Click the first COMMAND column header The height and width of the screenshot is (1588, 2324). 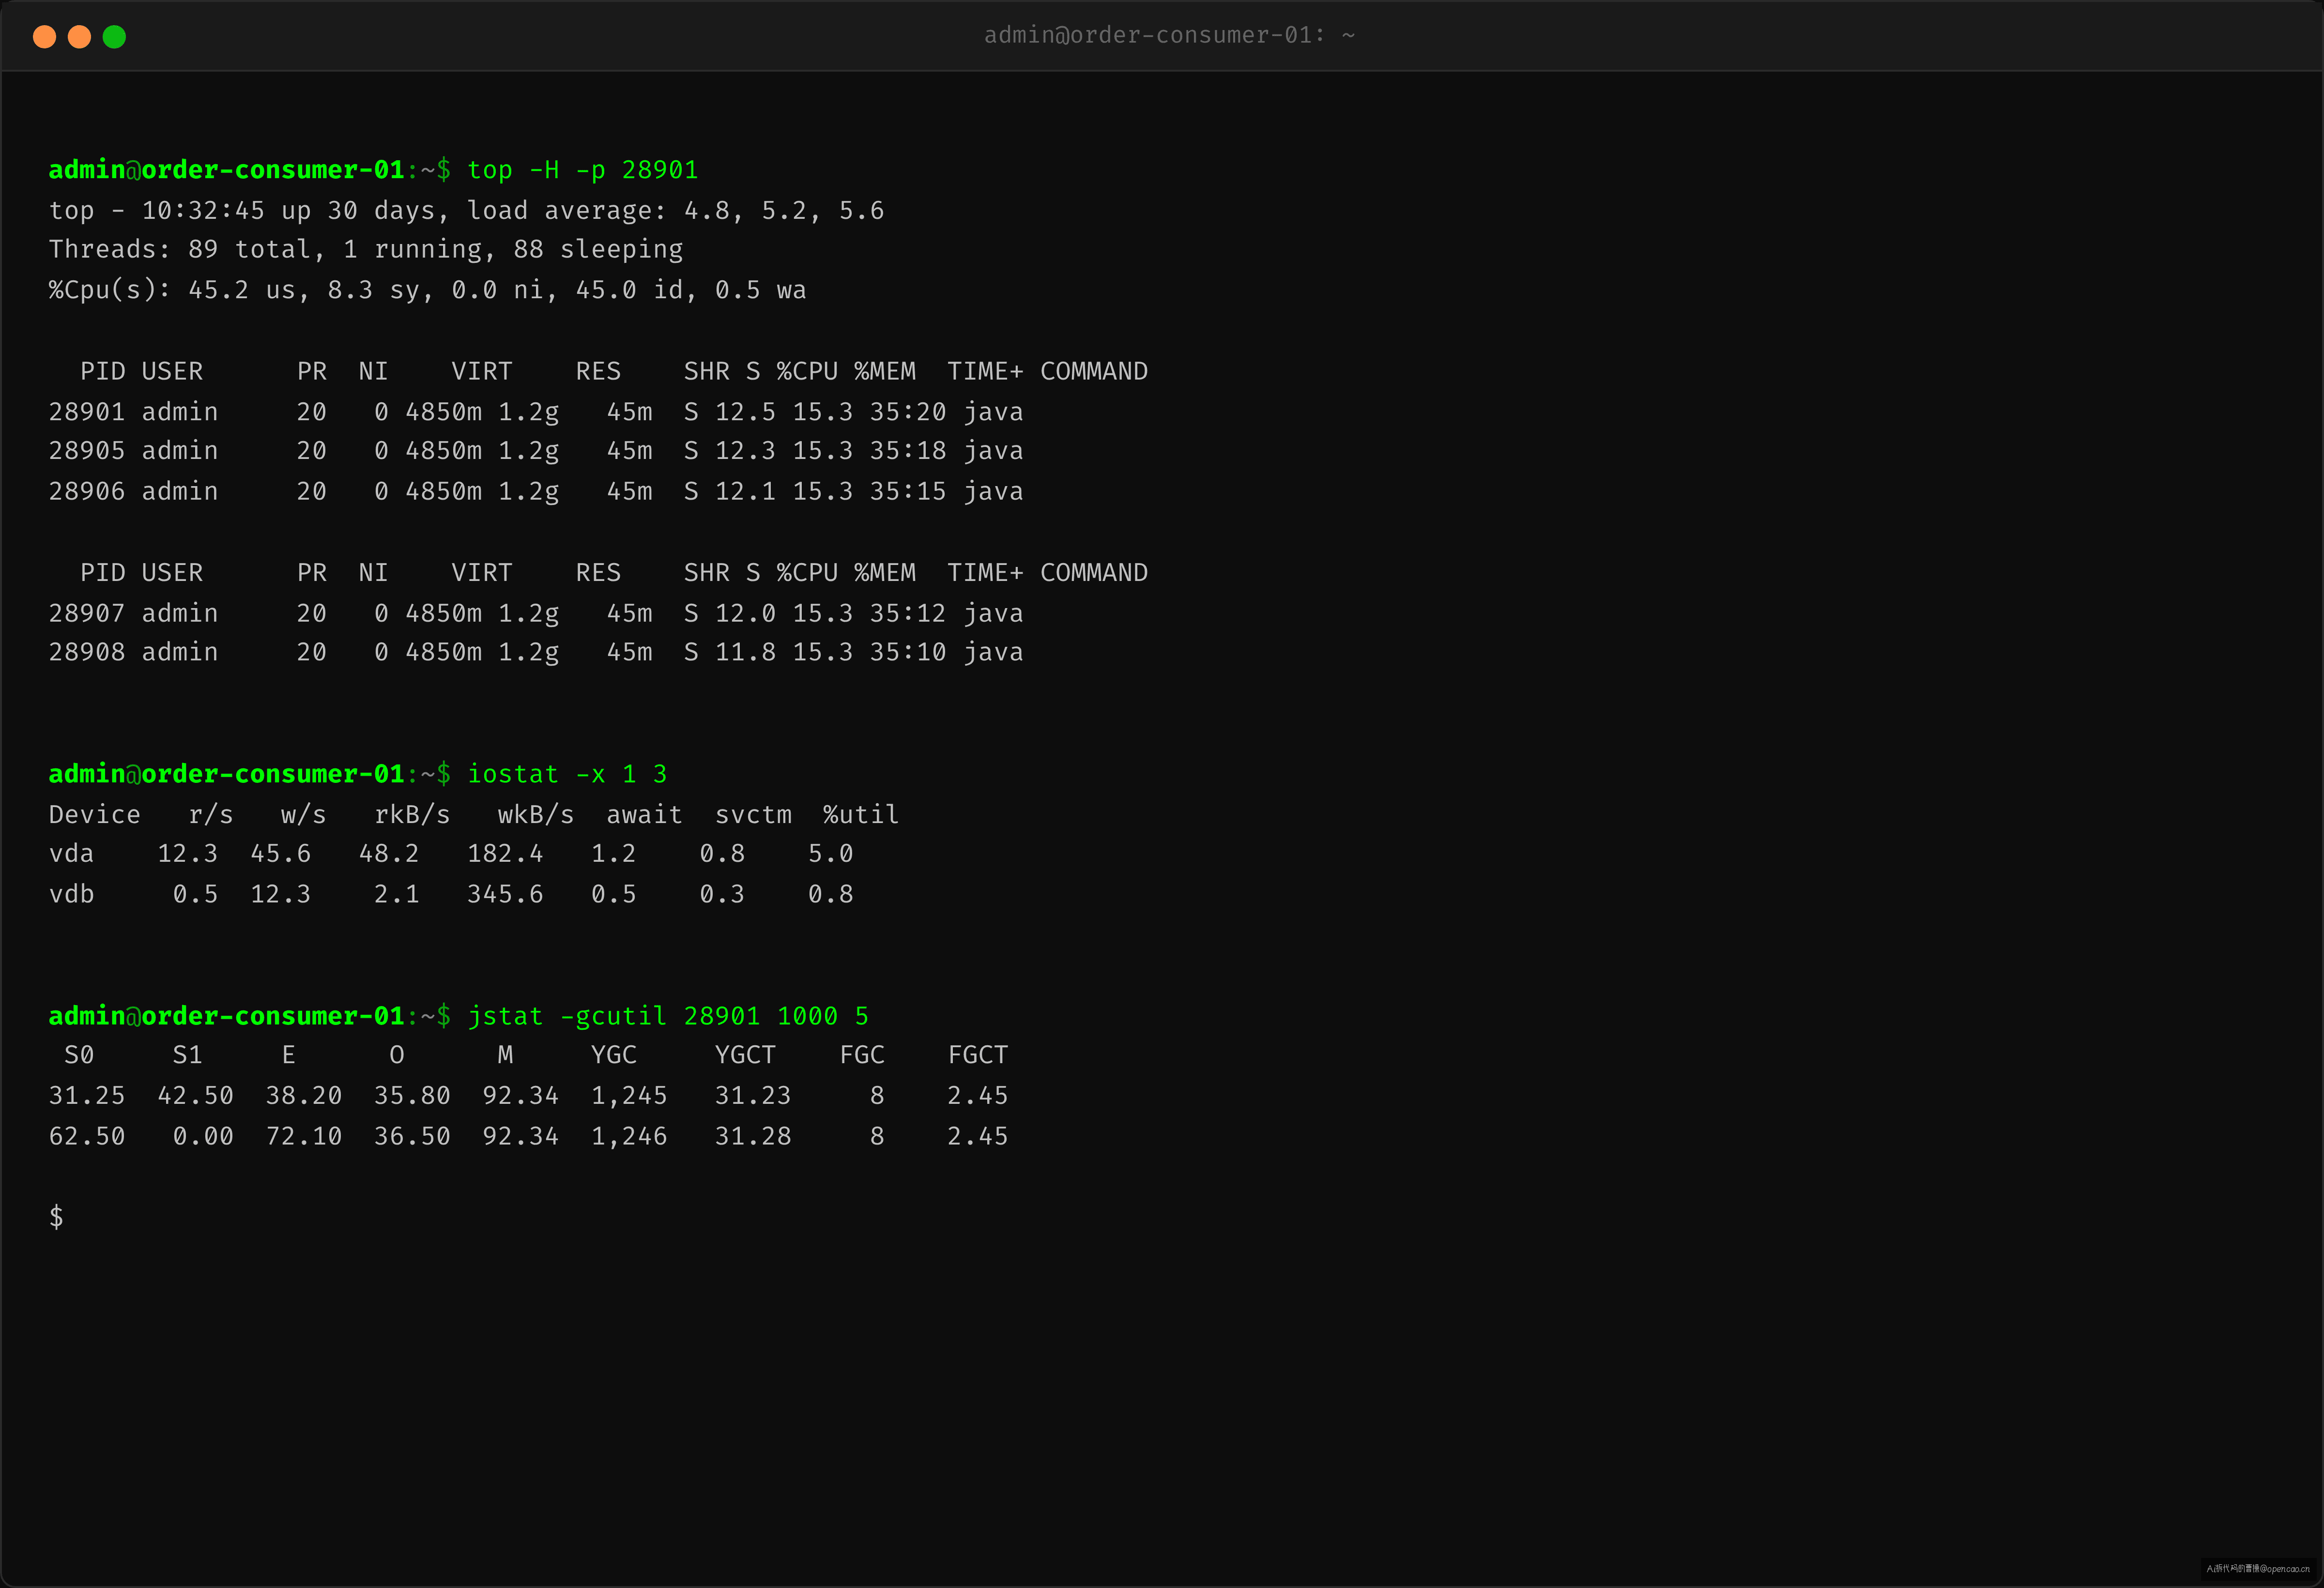click(1094, 372)
